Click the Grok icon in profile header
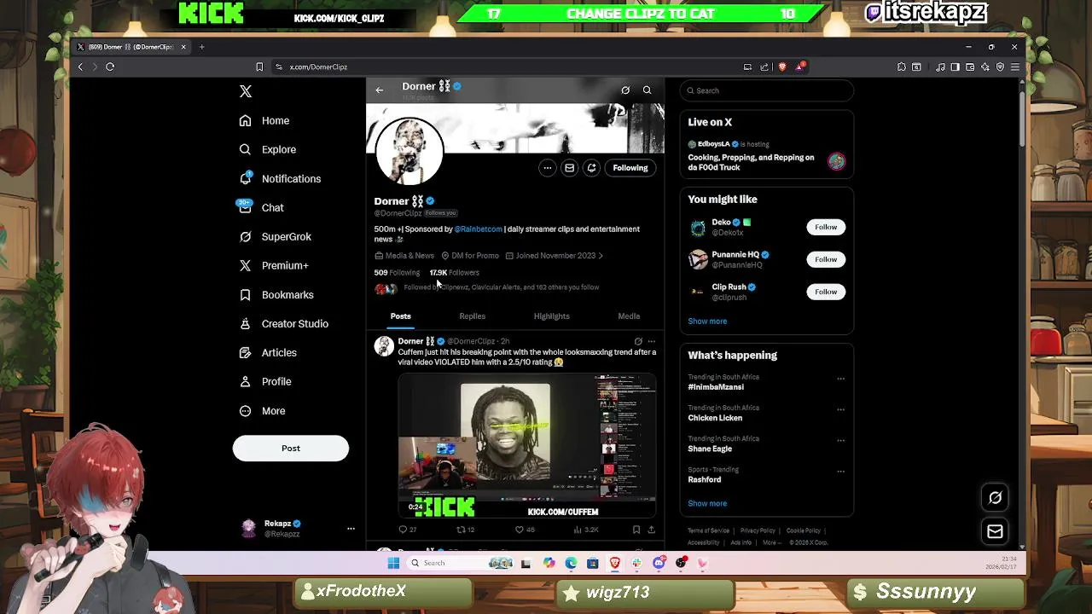Screen dimensions: 1092x614 point(625,90)
